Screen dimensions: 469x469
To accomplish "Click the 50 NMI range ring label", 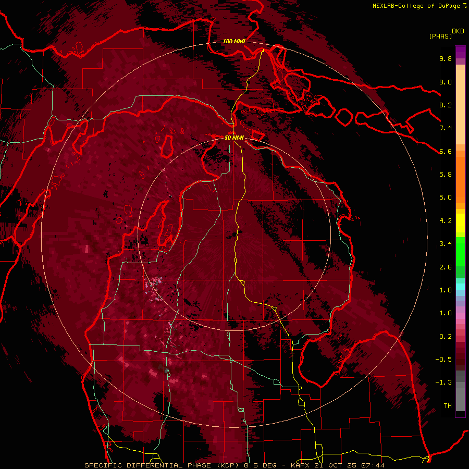I will coord(234,138).
